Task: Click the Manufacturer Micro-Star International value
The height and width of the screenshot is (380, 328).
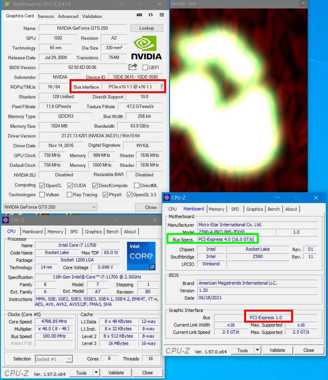Action: (x=258, y=225)
